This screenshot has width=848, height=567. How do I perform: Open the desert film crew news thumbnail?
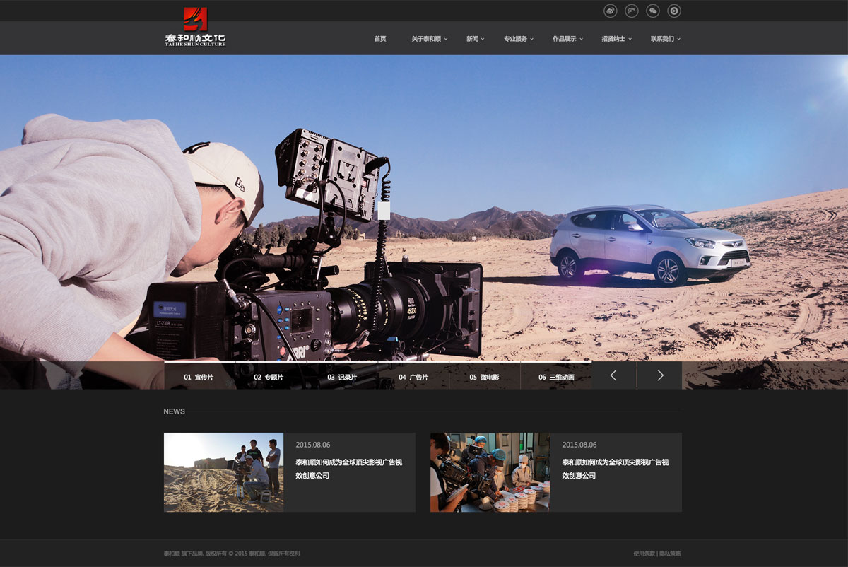pyautogui.click(x=223, y=472)
